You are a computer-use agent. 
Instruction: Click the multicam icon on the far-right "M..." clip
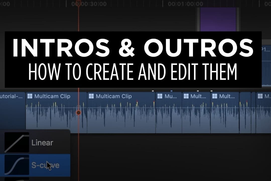pos(260,96)
